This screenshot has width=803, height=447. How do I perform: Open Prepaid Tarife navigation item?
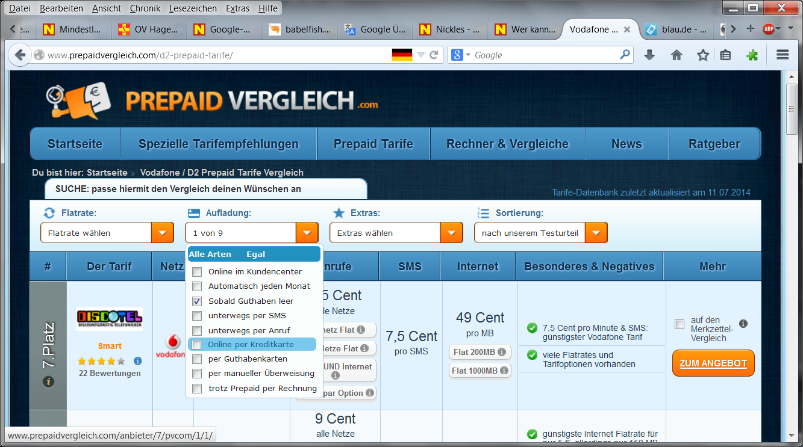373,144
